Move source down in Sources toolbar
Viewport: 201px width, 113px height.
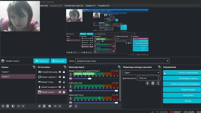click(x=60, y=106)
